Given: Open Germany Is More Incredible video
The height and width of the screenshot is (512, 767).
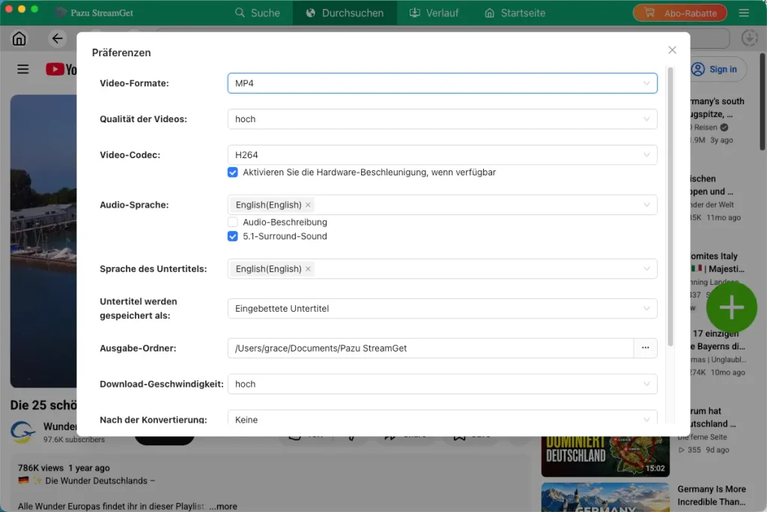Looking at the screenshot, I should pos(712,496).
